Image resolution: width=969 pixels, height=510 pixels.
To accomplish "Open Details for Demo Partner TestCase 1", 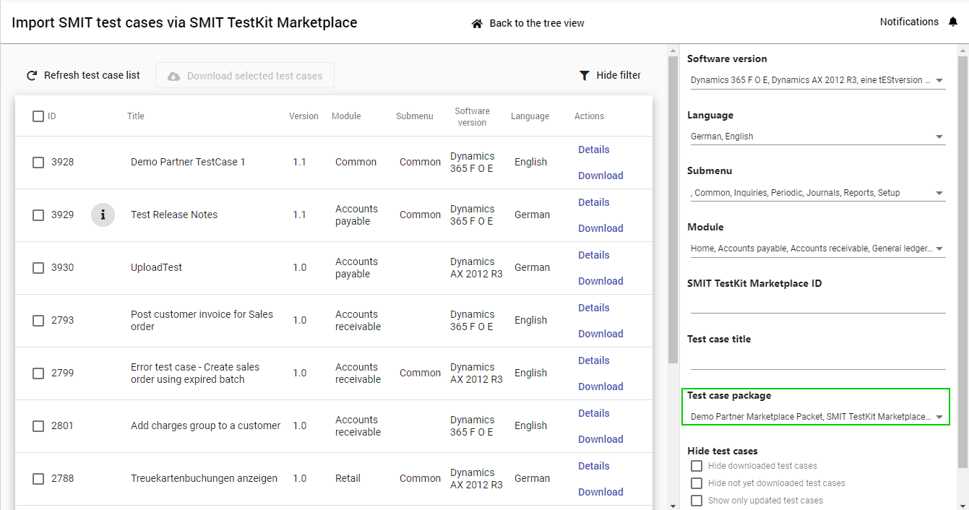I will coord(593,150).
